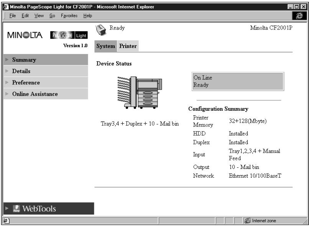Click the Output 10 - Mail bin value
This screenshot has height=226, width=309.
[244, 167]
